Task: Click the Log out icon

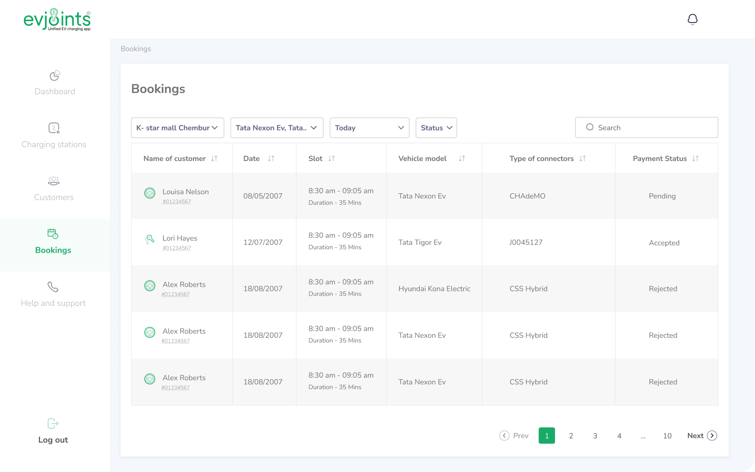Action: [x=53, y=424]
